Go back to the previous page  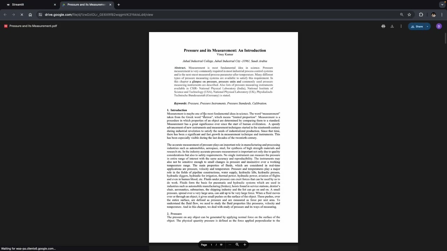tap(5, 15)
